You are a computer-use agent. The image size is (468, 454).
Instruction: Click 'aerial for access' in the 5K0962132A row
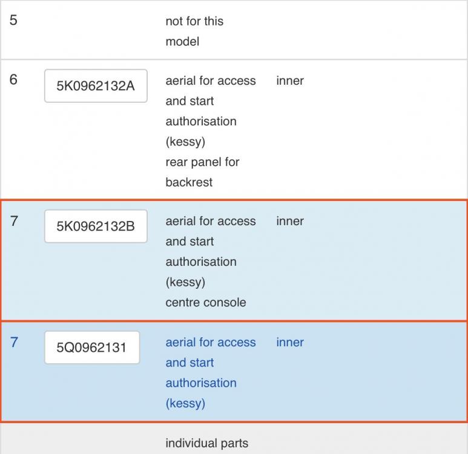[x=211, y=81]
